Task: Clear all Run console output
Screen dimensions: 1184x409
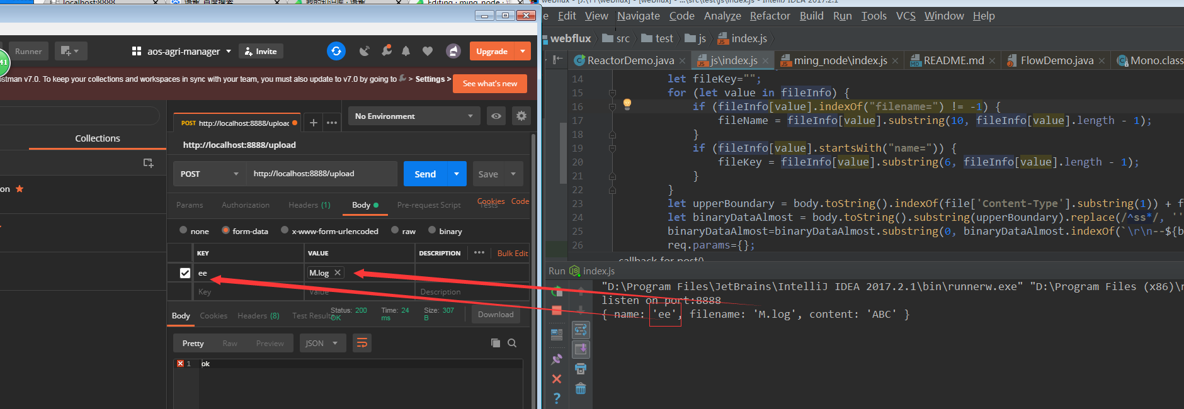Action: pyautogui.click(x=581, y=389)
